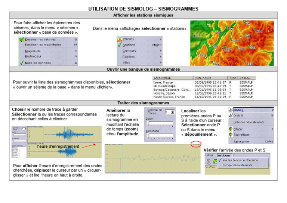The height and width of the screenshot is (203, 287).
Task: Click the zoomed grey seismogram waveform
Action: pos(161,158)
